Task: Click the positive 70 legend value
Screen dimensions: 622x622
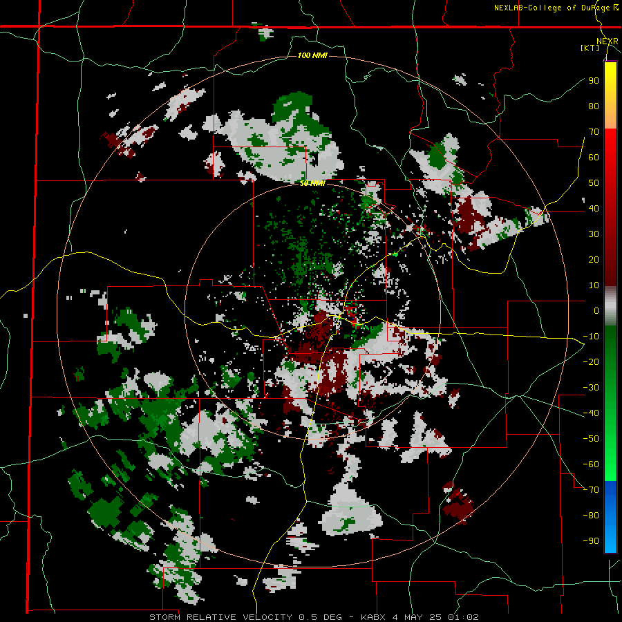Action: (x=594, y=132)
